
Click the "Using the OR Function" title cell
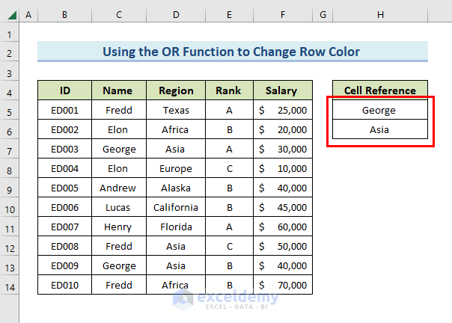tap(233, 52)
